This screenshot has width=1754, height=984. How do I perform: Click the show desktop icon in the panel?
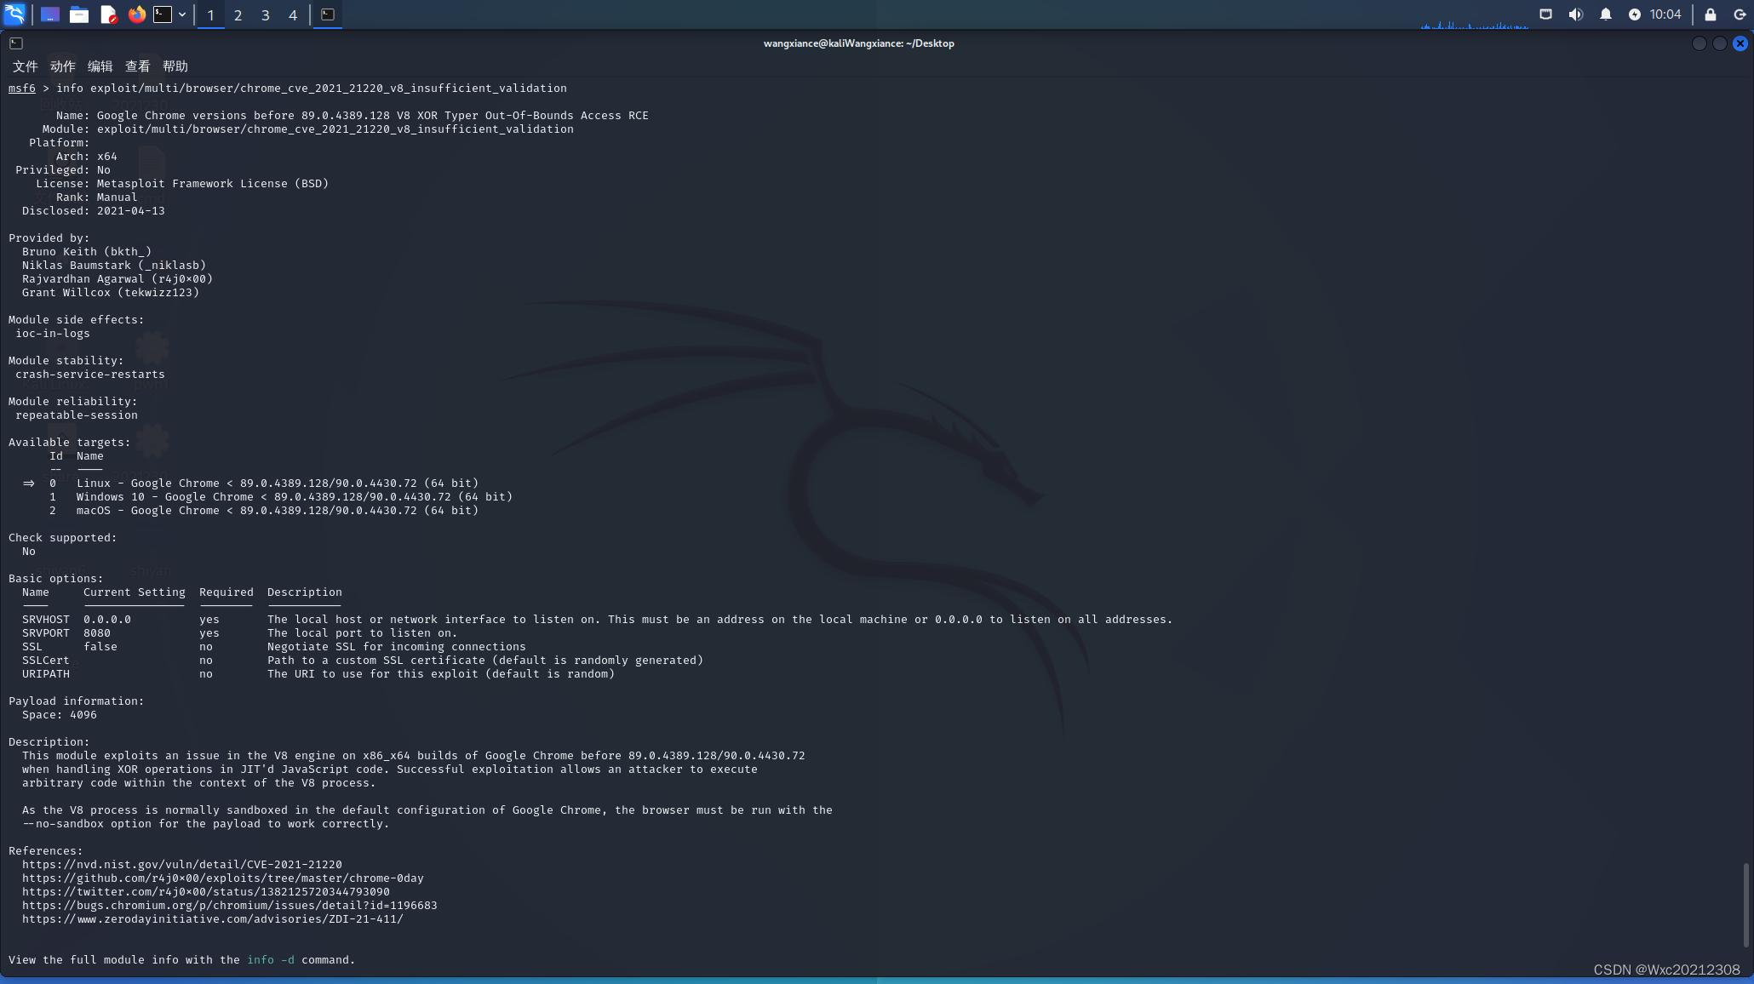(x=50, y=14)
